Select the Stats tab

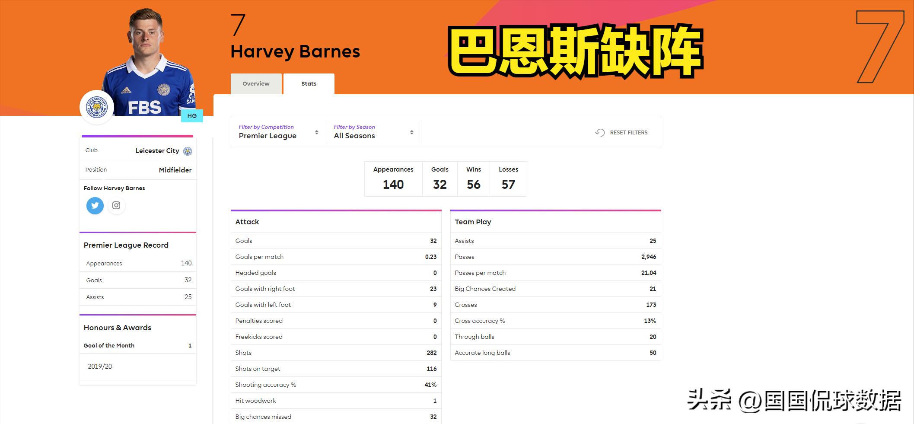pos(309,84)
